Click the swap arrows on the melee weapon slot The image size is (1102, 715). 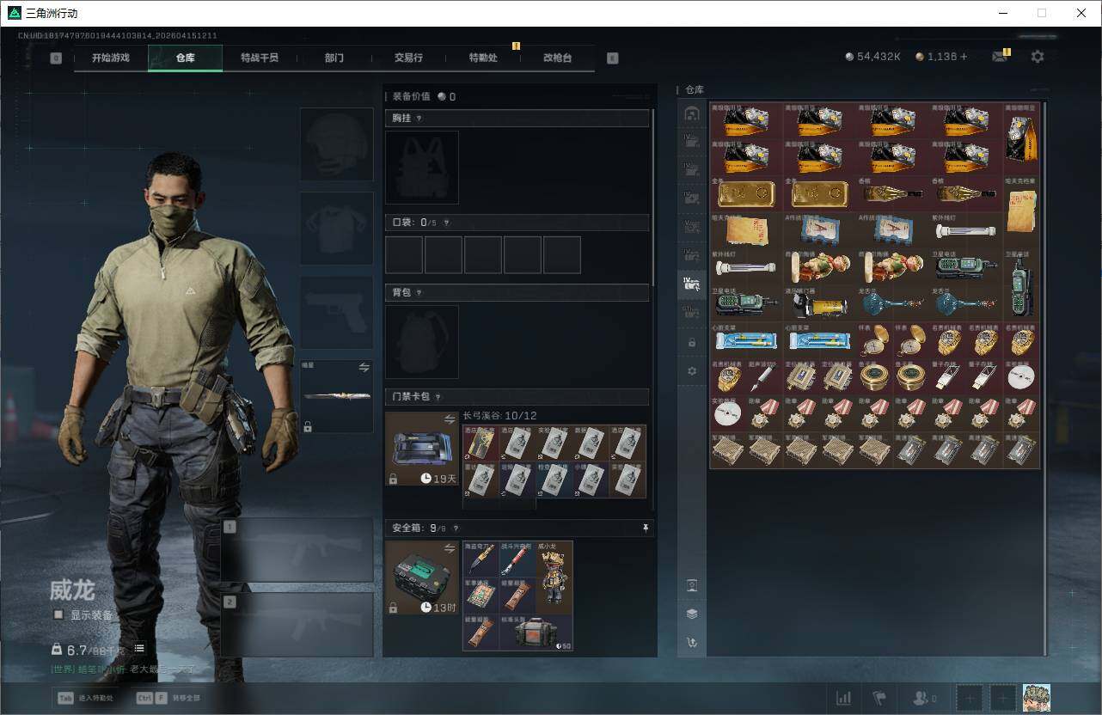point(364,367)
